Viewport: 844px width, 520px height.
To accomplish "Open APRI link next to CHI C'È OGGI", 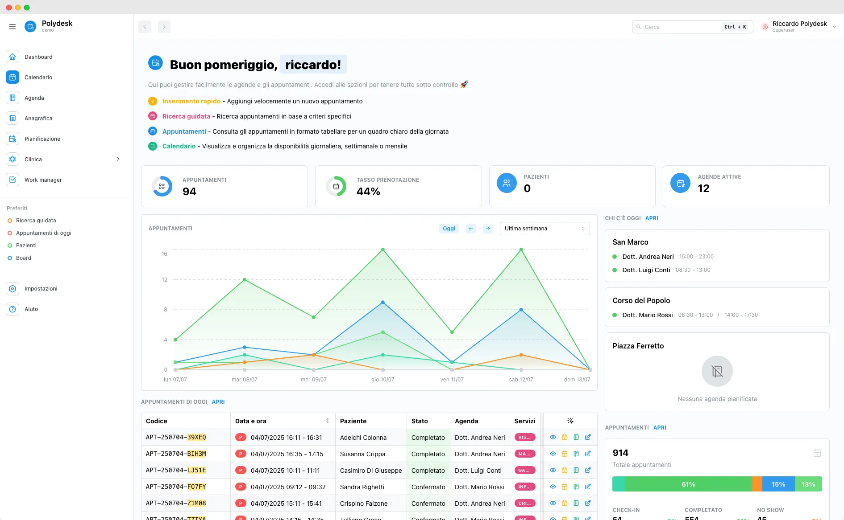I will (x=652, y=218).
